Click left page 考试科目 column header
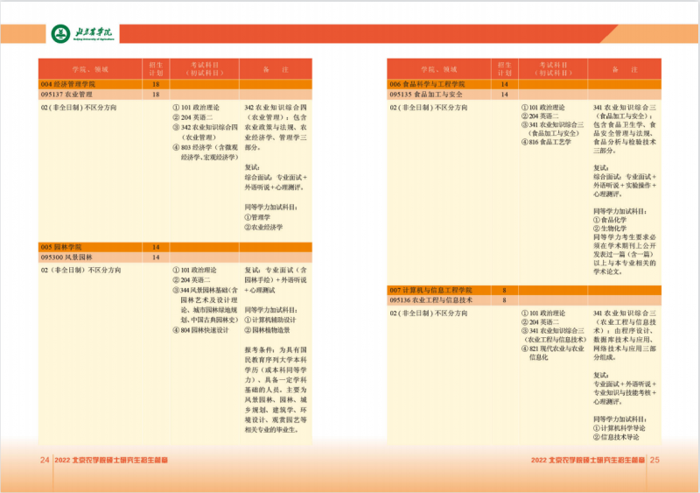Viewport: 700px width, 493px height. tap(202, 68)
